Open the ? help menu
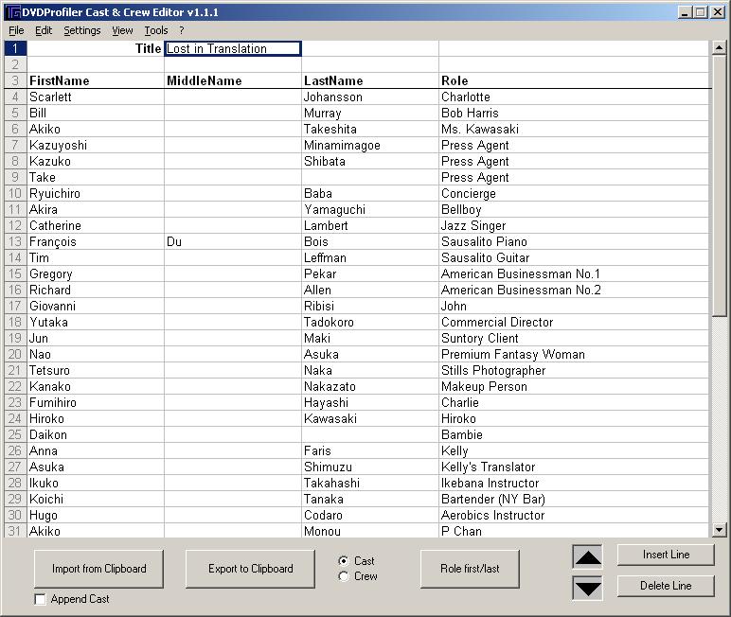 pyautogui.click(x=182, y=31)
